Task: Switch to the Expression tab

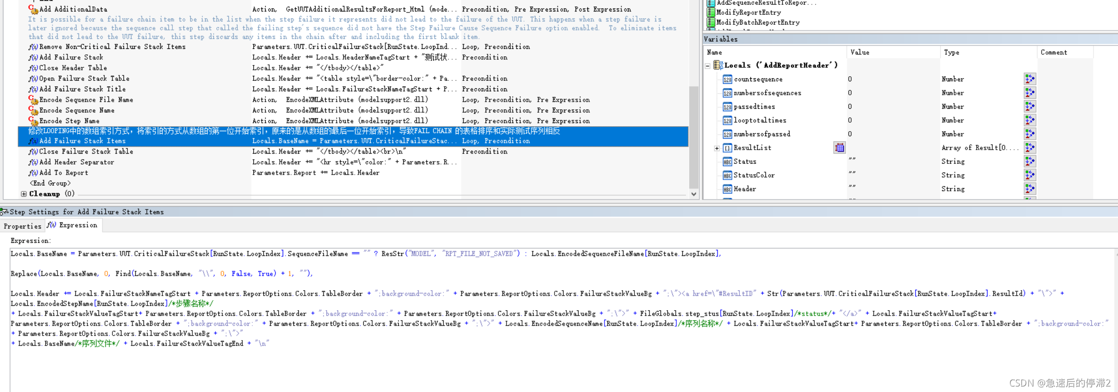Action: pyautogui.click(x=73, y=225)
